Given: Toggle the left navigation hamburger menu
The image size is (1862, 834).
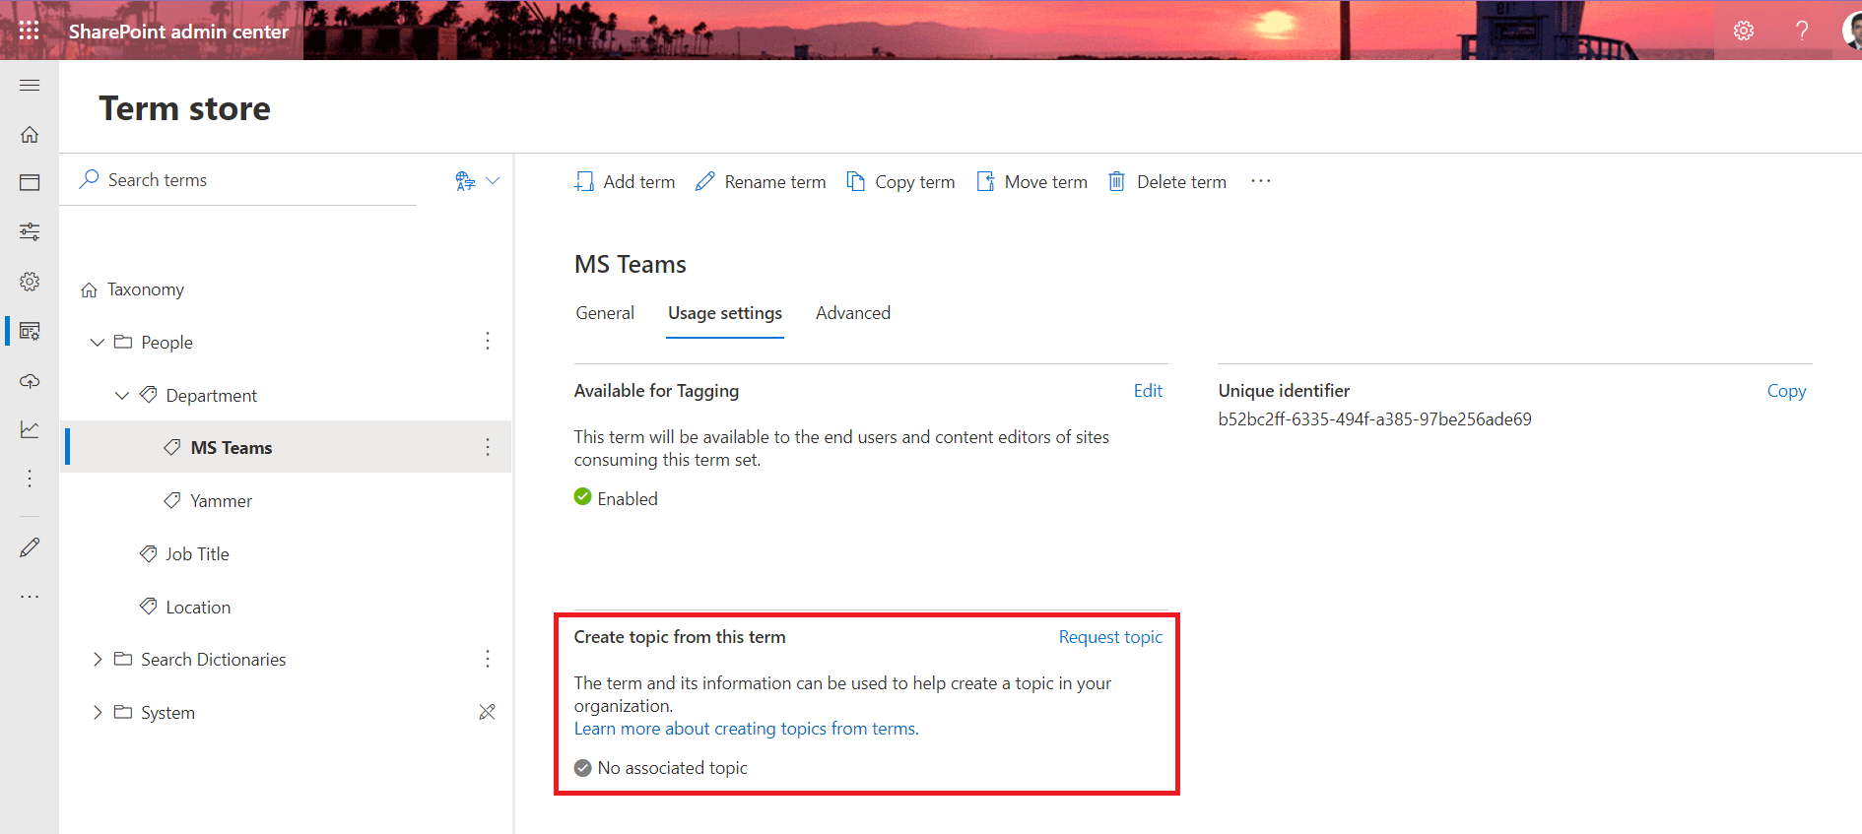Looking at the screenshot, I should (x=30, y=86).
